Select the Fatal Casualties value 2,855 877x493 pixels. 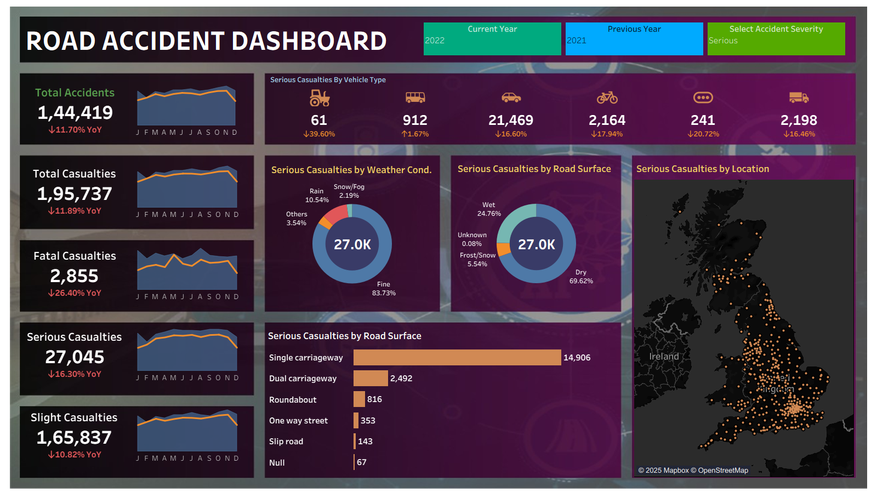(x=75, y=276)
